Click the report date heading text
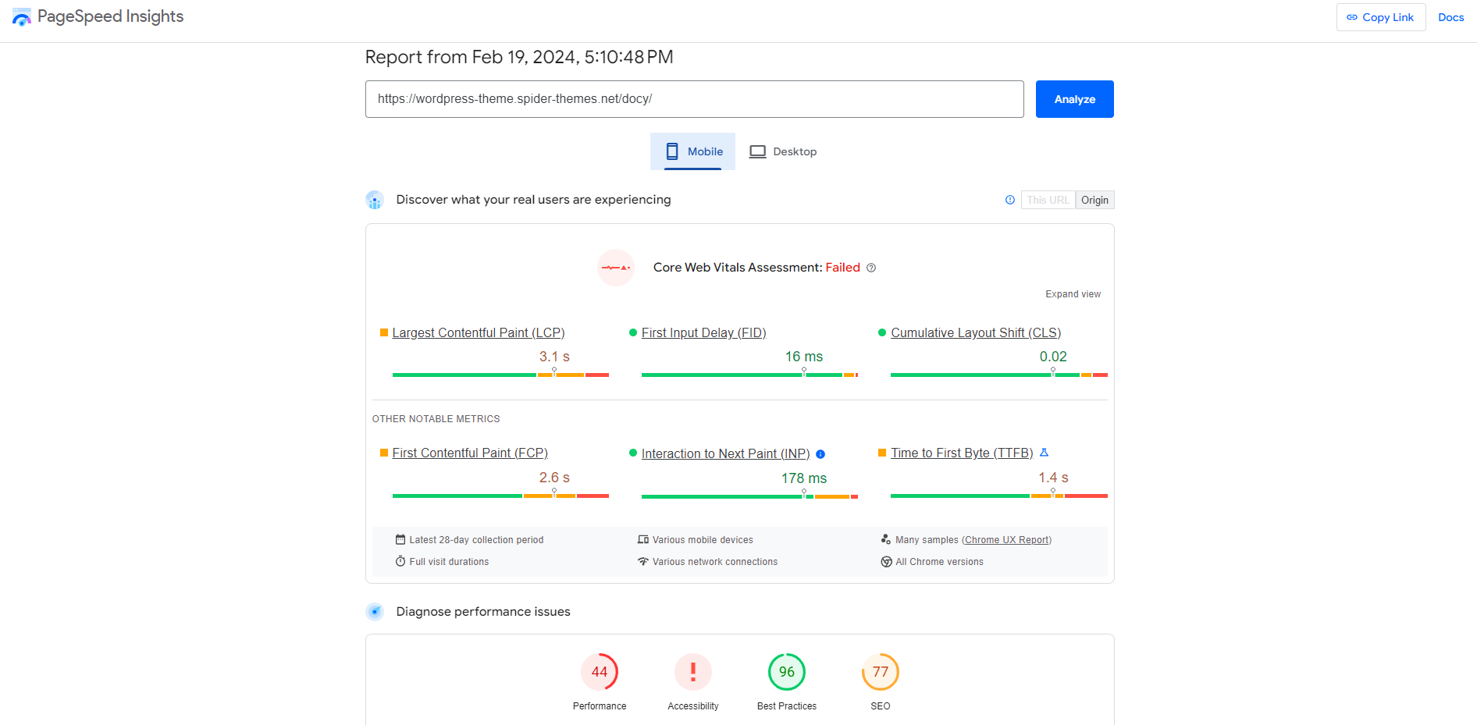1477x725 pixels. 519,57
